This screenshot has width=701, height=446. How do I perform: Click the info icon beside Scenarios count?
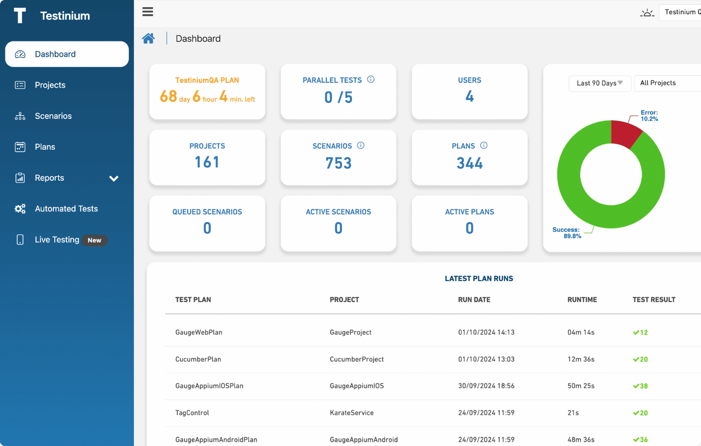coord(361,145)
